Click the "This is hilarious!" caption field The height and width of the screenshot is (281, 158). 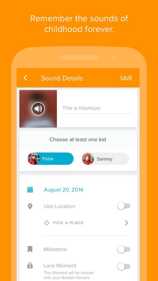(97, 108)
